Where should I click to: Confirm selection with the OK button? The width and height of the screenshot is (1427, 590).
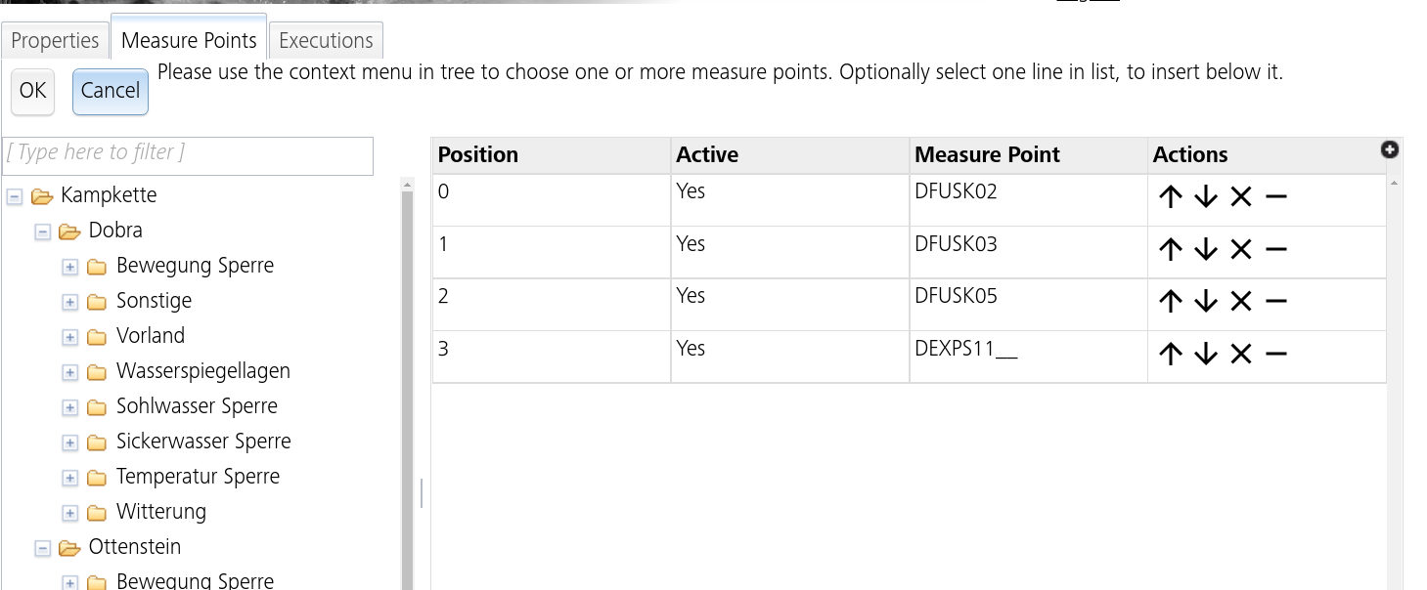32,91
